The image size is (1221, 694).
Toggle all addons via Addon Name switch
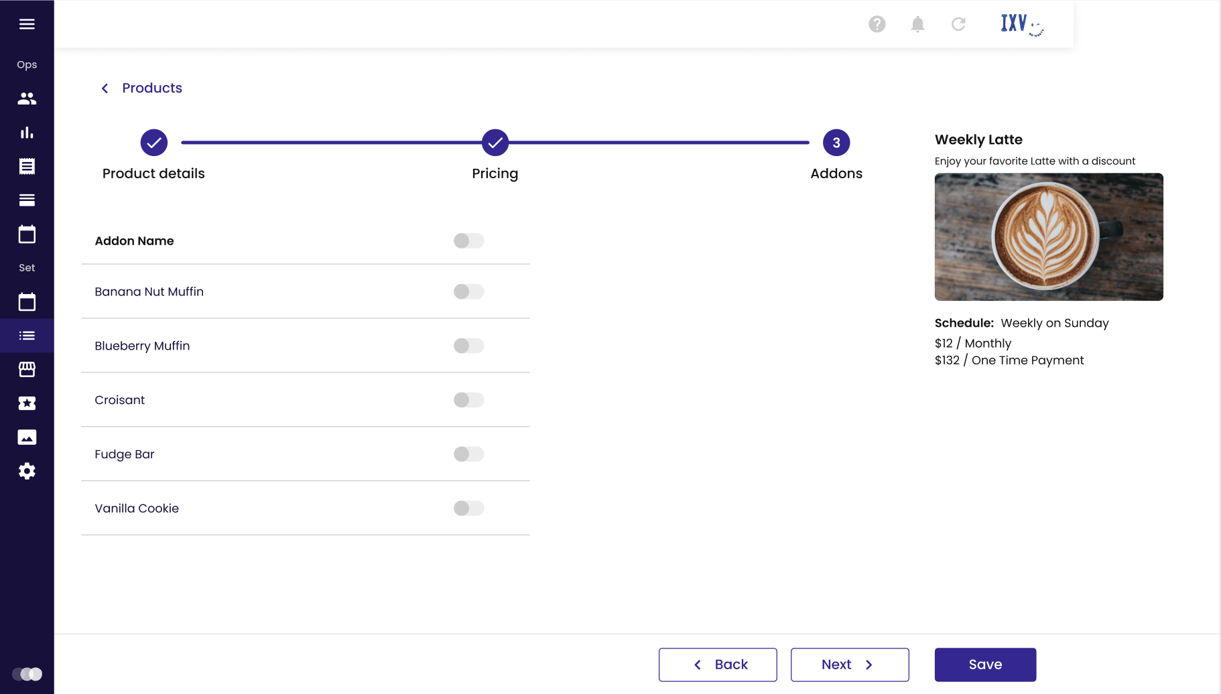tap(468, 240)
